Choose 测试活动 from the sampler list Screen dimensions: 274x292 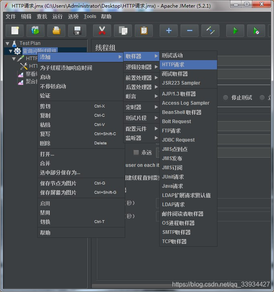(188, 55)
